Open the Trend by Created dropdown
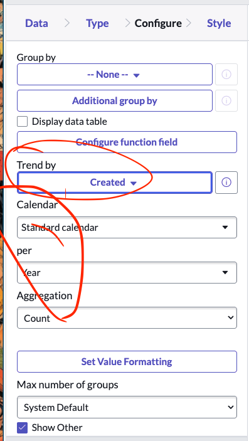This screenshot has width=249, height=441. point(115,183)
